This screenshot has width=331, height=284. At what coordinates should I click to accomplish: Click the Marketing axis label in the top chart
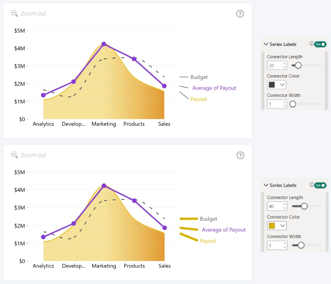pos(104,124)
